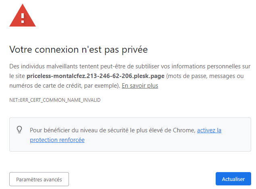Click the bold plesk.page domain name
The height and width of the screenshot is (189, 256).
[96, 76]
